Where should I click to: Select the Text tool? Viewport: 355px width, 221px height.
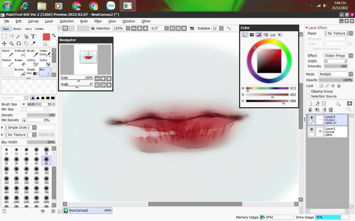(33, 36)
